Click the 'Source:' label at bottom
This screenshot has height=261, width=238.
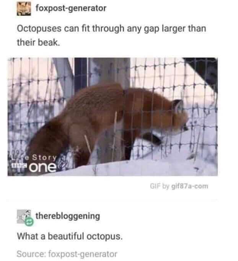pyautogui.click(x=31, y=254)
